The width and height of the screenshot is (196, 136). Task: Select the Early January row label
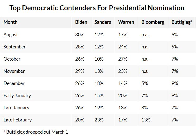coord(17,96)
